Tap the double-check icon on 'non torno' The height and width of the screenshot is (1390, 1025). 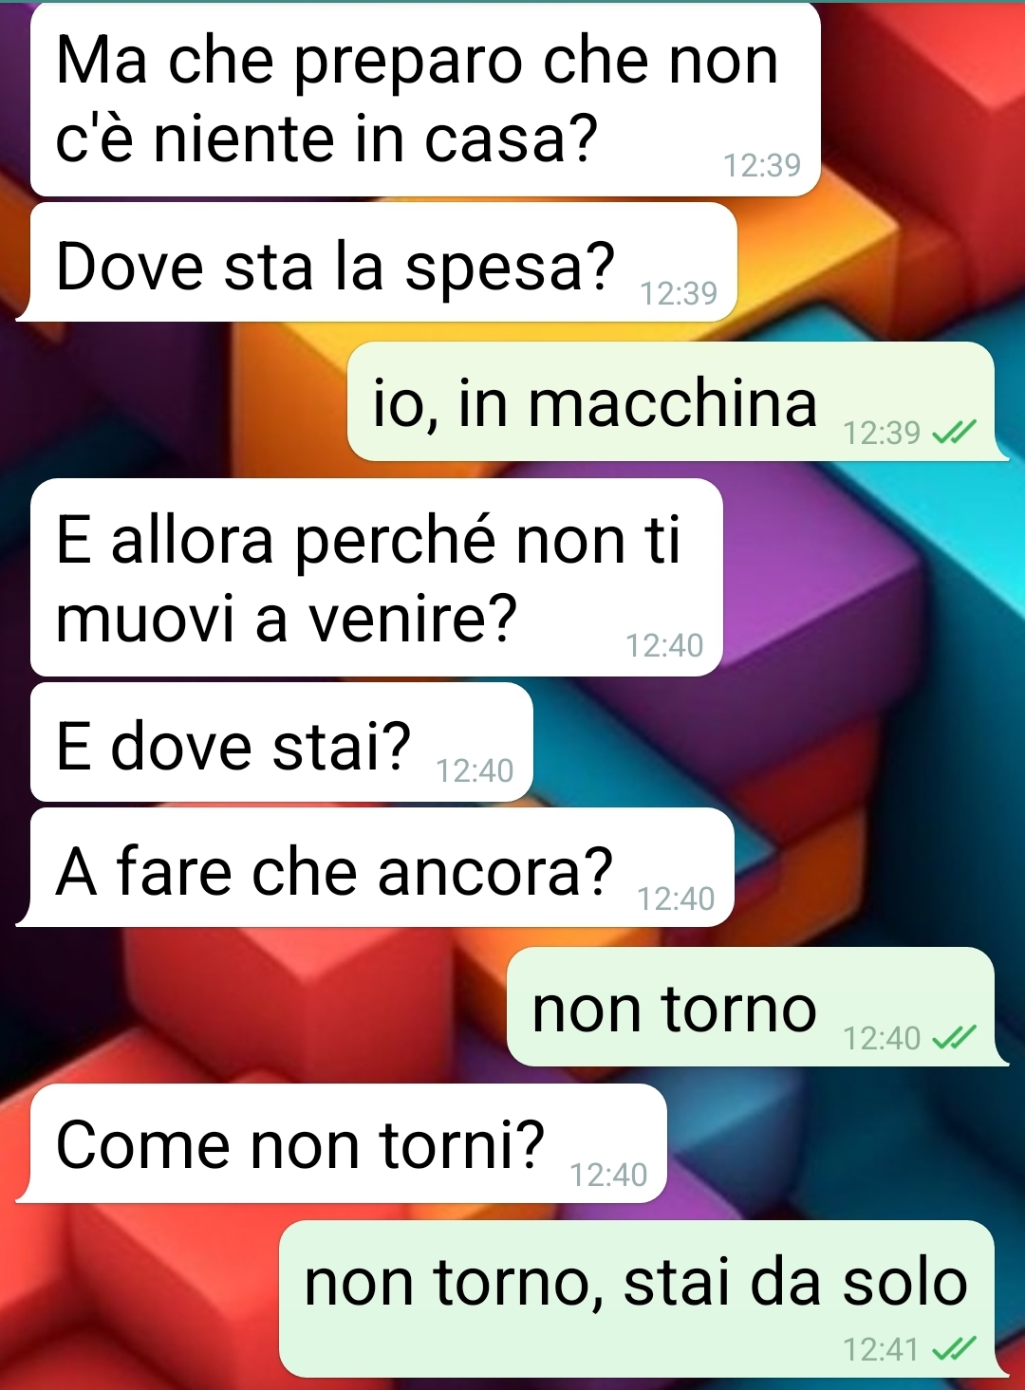[x=954, y=1039]
